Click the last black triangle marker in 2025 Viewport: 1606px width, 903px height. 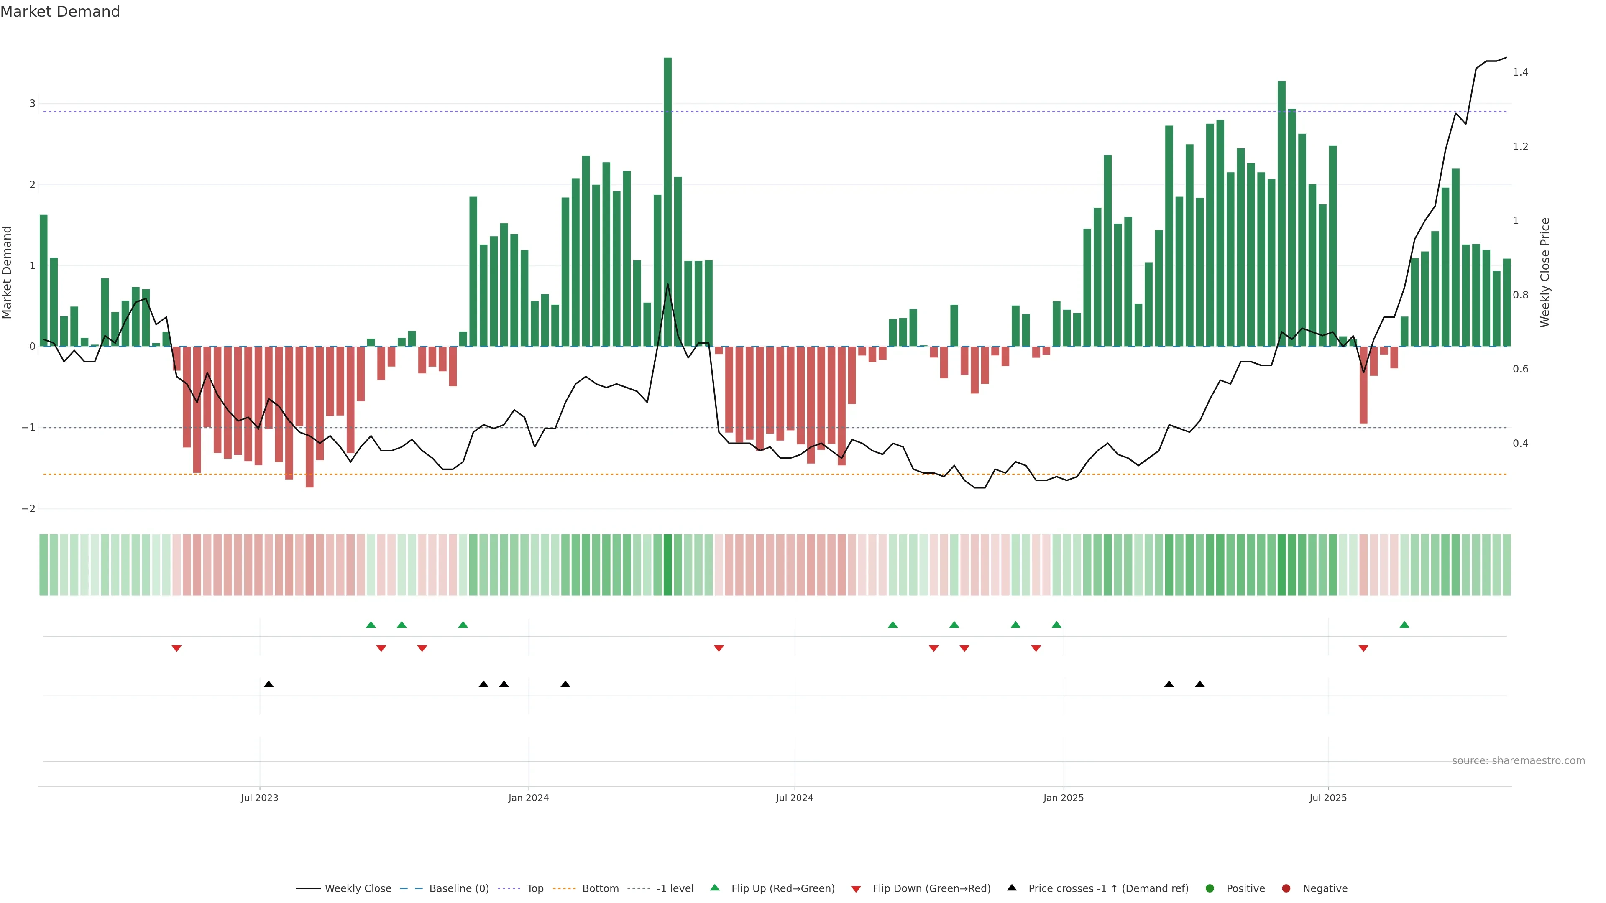pos(1199,684)
